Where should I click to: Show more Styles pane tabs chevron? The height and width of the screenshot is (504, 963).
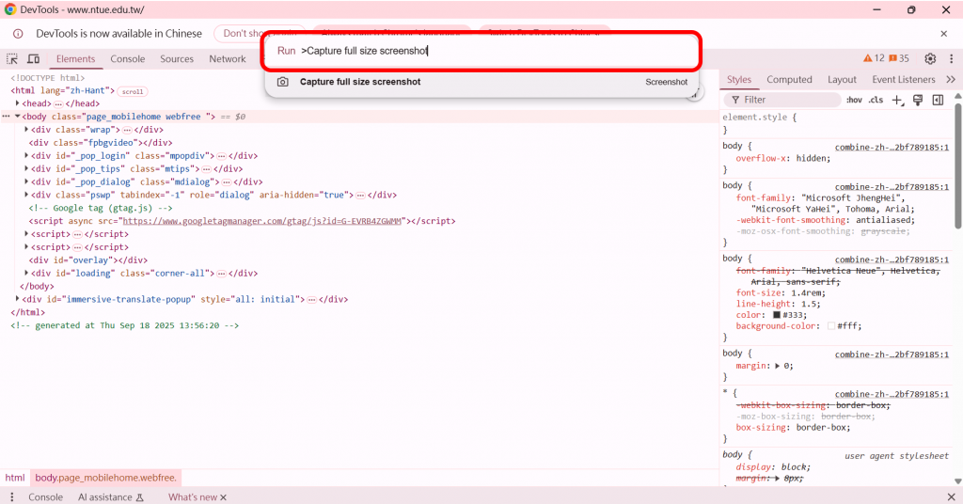pos(951,79)
